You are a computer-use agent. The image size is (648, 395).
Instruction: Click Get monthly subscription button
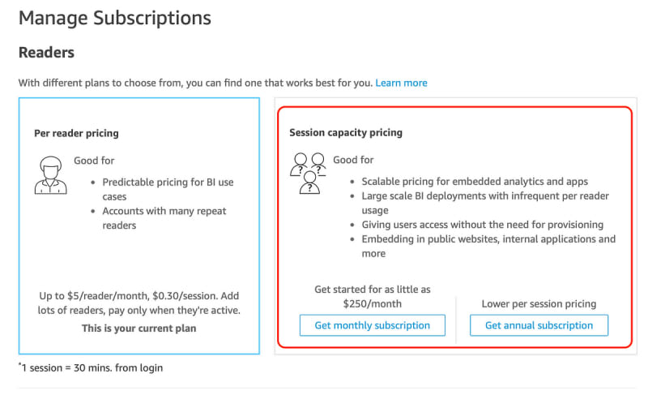tap(373, 325)
